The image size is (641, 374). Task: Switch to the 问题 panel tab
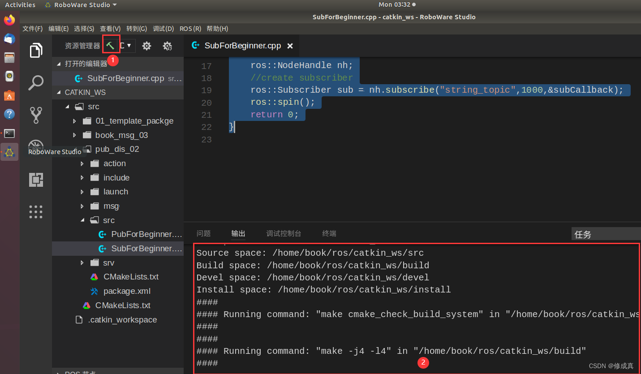[x=203, y=233]
